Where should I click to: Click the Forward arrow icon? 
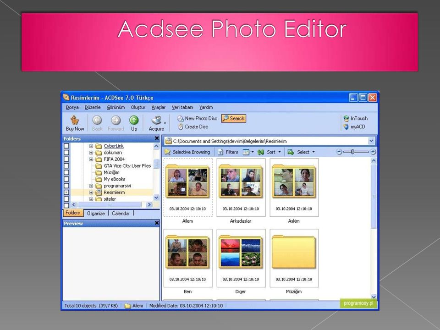(x=115, y=120)
